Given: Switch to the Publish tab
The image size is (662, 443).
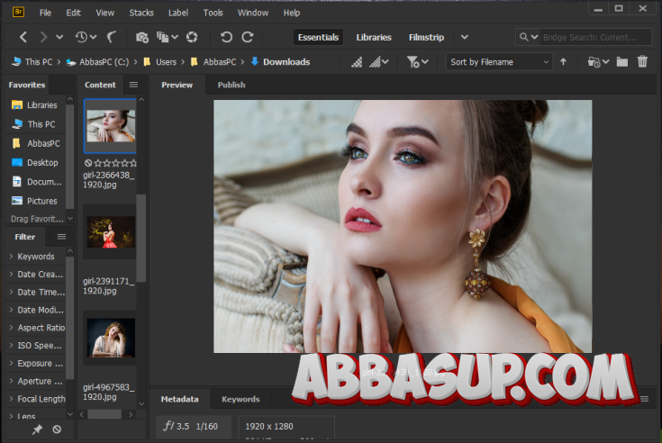Looking at the screenshot, I should click(231, 85).
